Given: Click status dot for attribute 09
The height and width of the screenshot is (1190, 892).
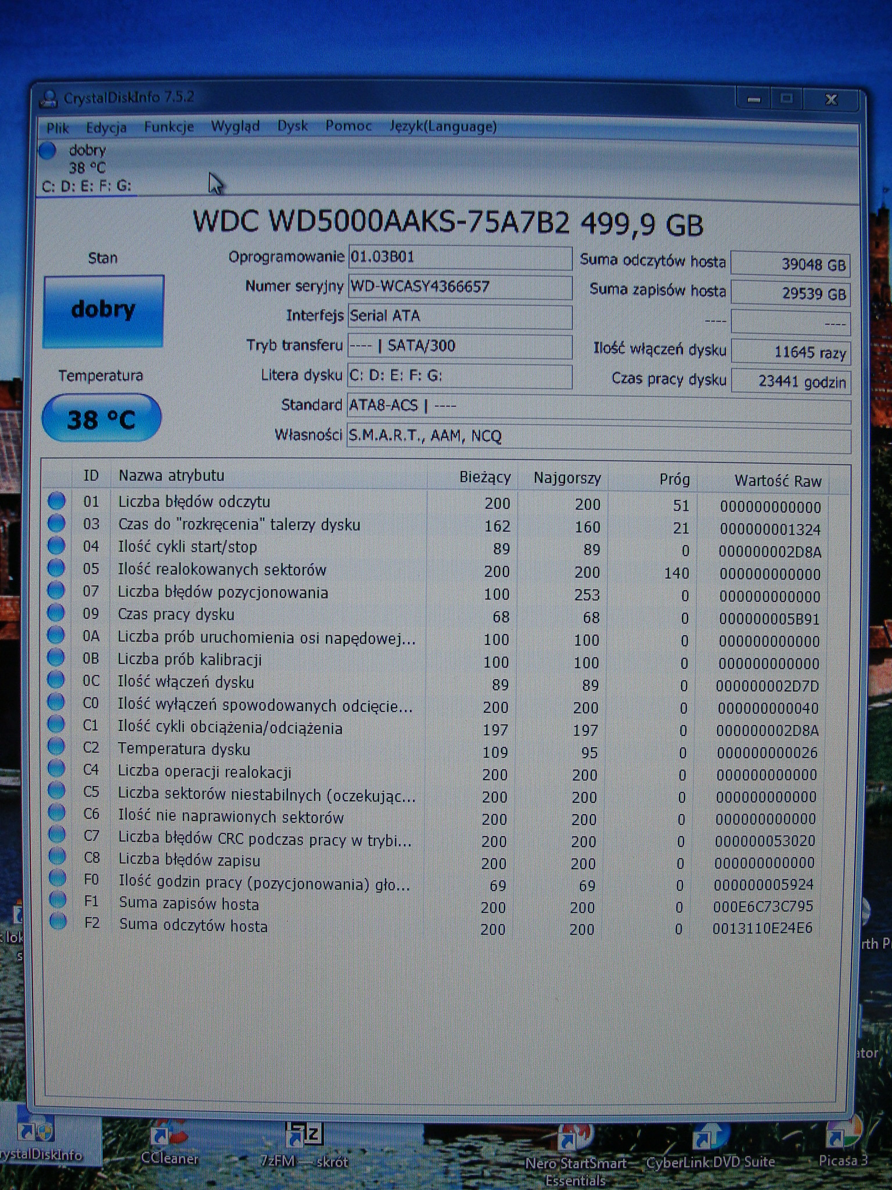Looking at the screenshot, I should (56, 613).
